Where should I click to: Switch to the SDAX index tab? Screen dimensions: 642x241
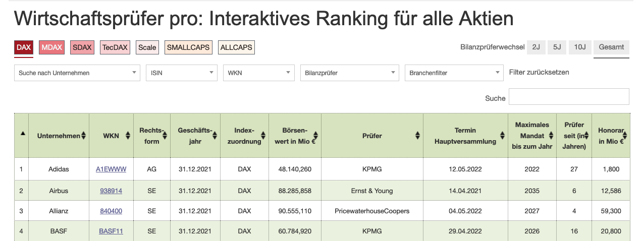pos(82,47)
